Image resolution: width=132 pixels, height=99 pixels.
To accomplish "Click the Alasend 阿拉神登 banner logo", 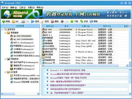I will (22, 14).
